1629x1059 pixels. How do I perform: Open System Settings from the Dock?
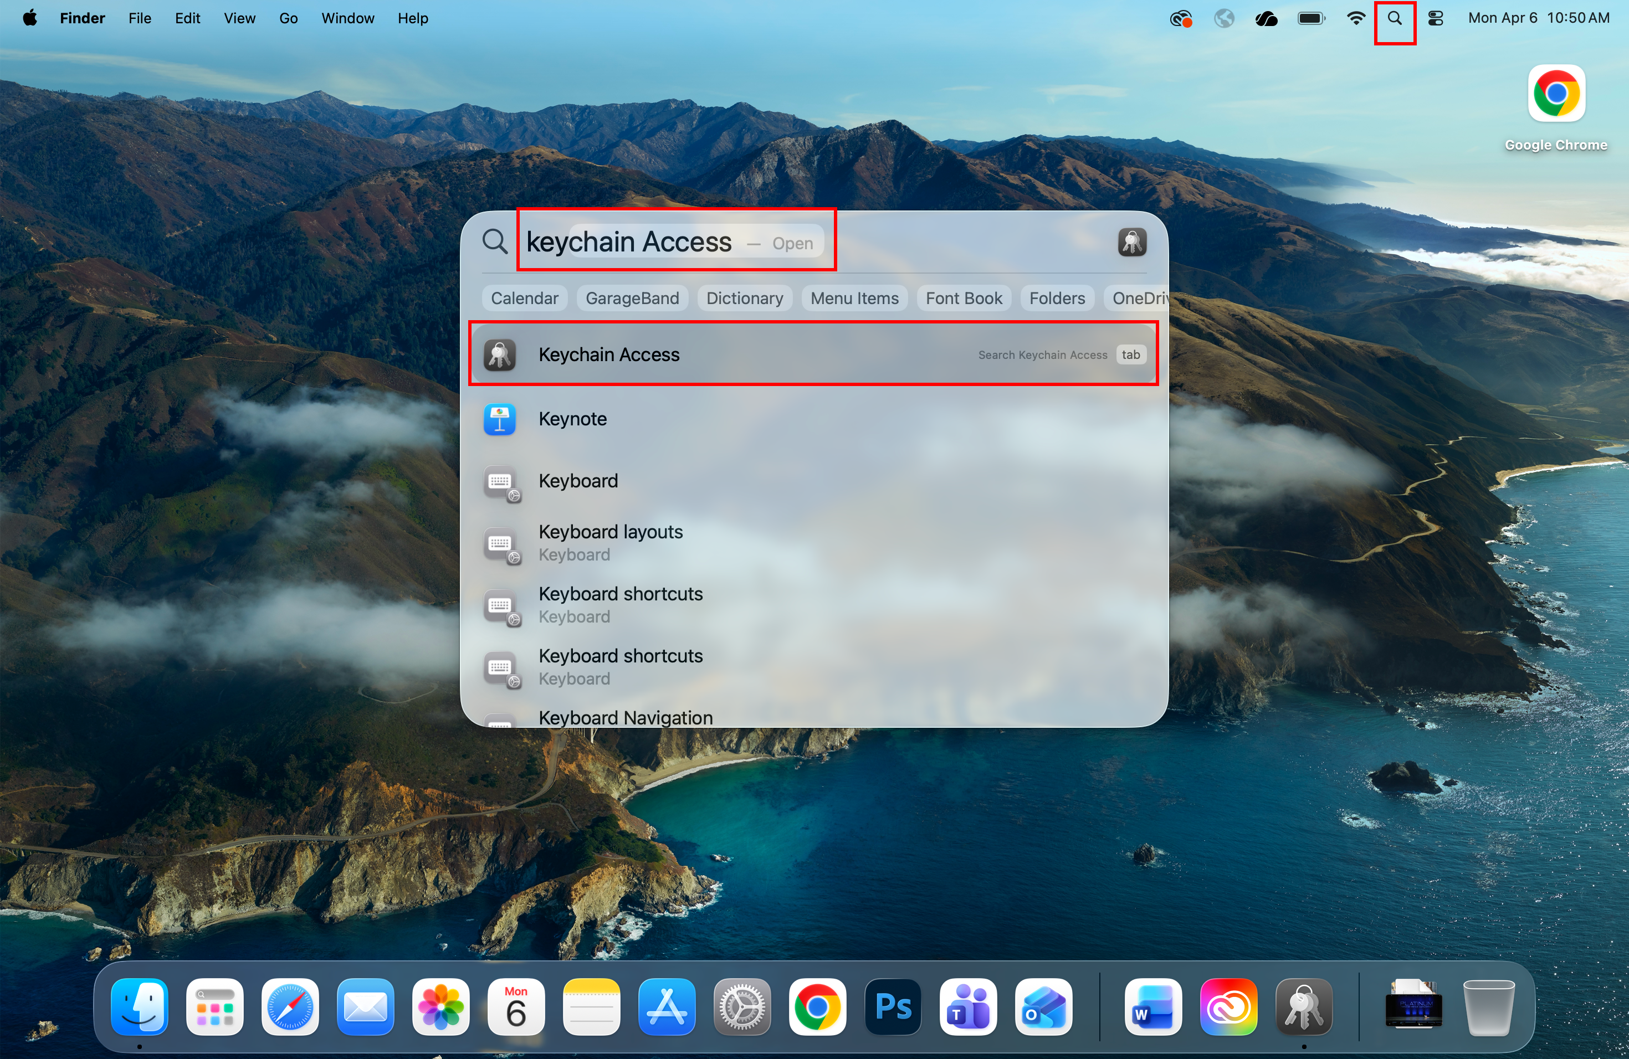(741, 1007)
